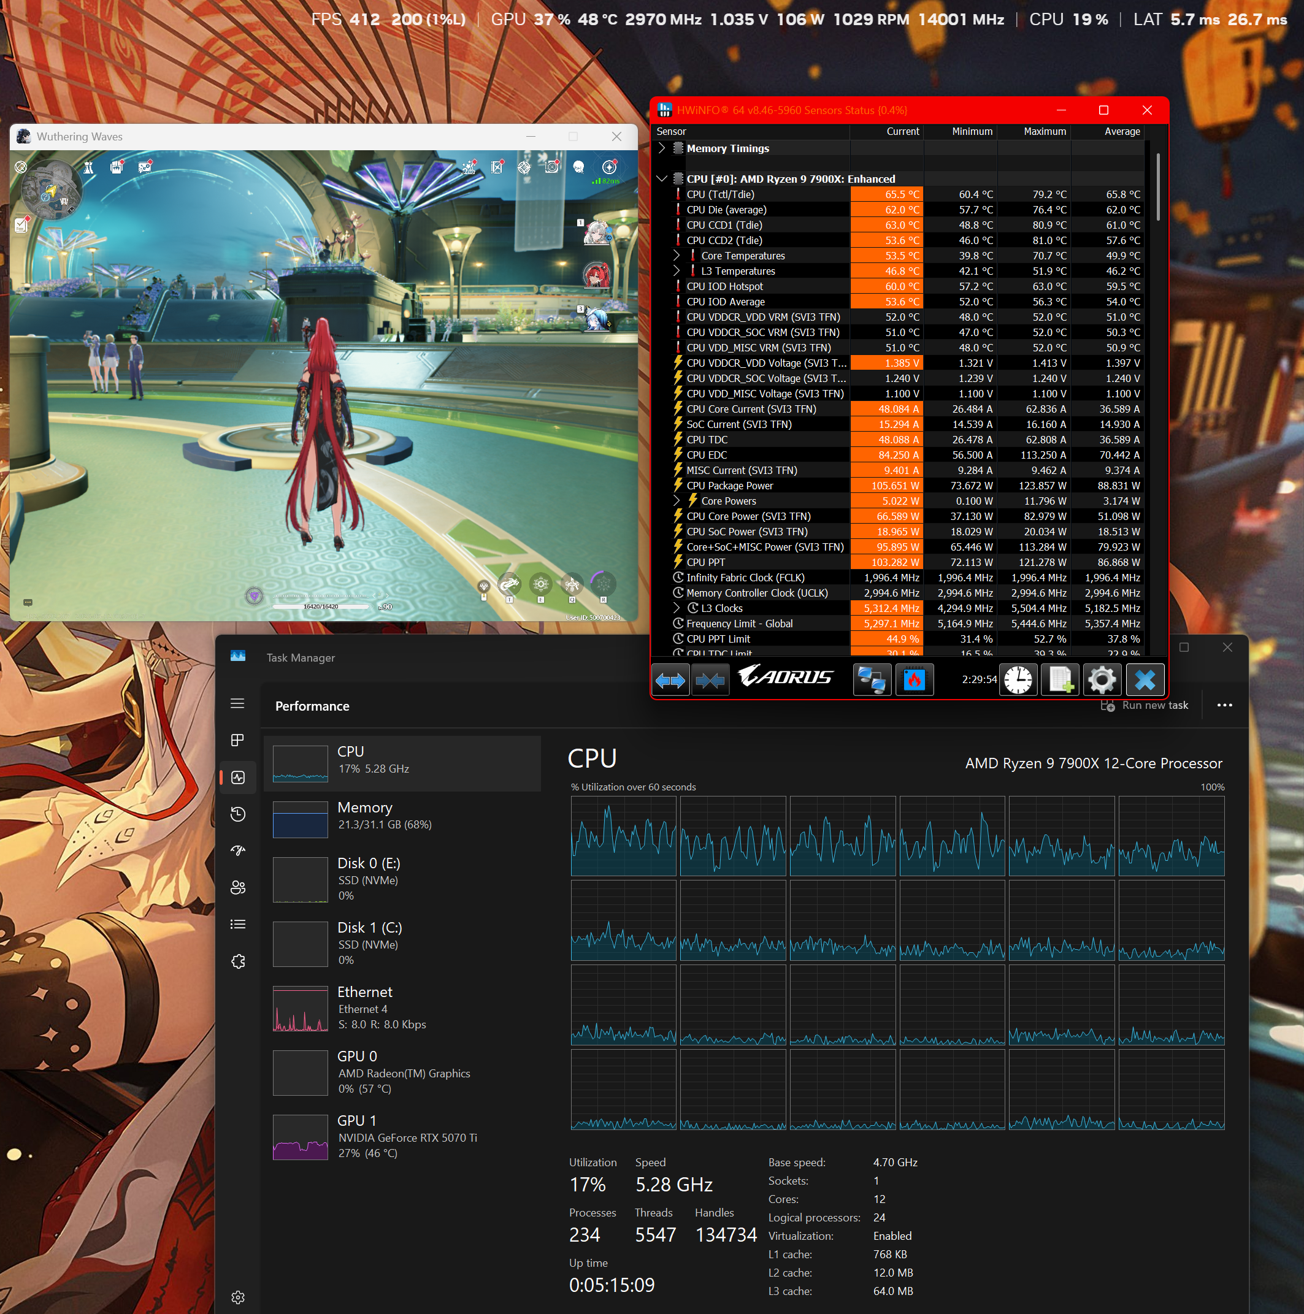Open Task Manager Startup apps icon
The image size is (1304, 1314).
point(237,851)
